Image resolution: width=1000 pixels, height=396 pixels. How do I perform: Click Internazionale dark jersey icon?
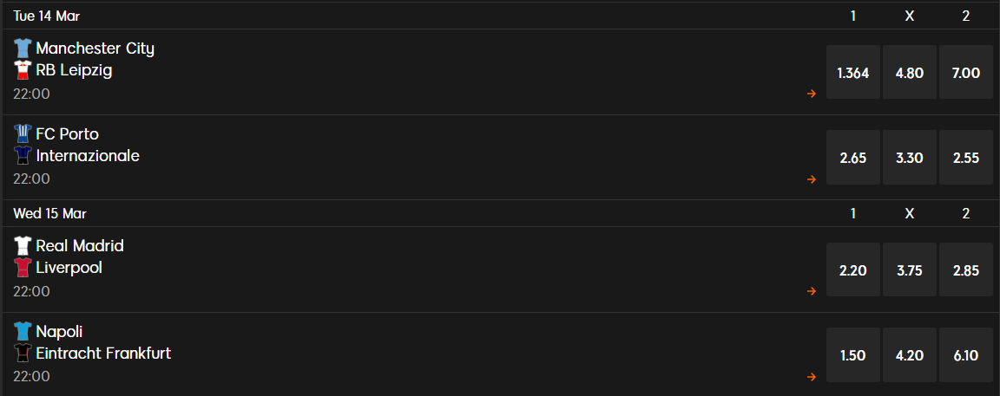pos(23,155)
